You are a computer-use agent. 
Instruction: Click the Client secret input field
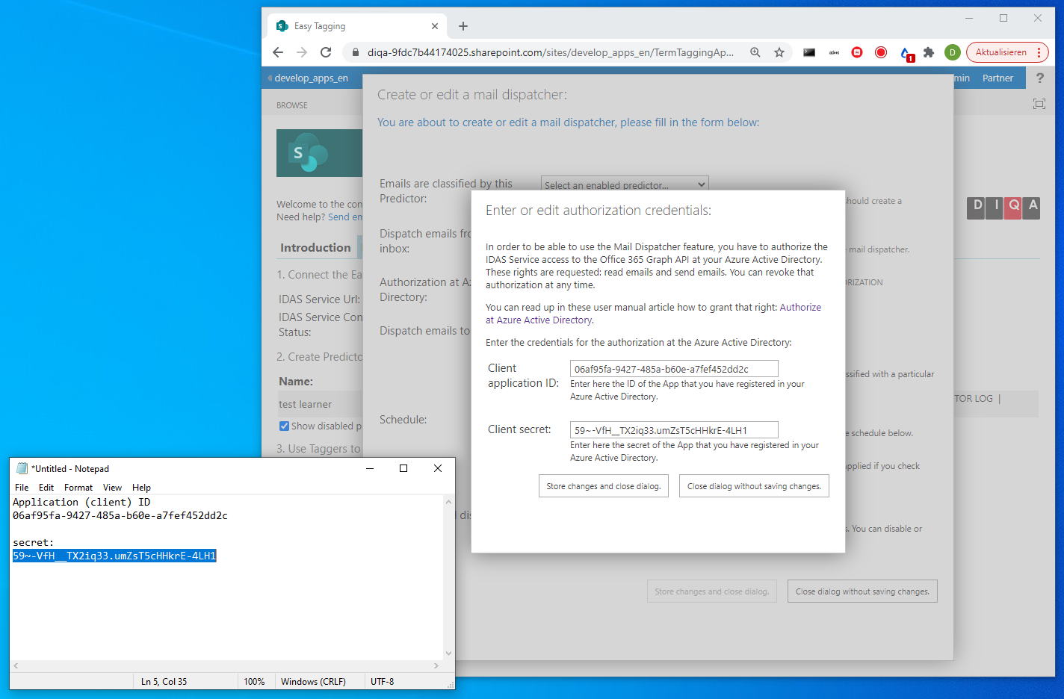click(674, 430)
